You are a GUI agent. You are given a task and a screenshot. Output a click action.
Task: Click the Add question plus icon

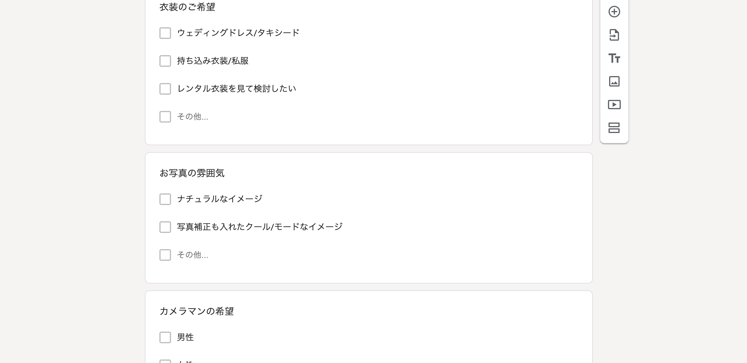coord(614,12)
